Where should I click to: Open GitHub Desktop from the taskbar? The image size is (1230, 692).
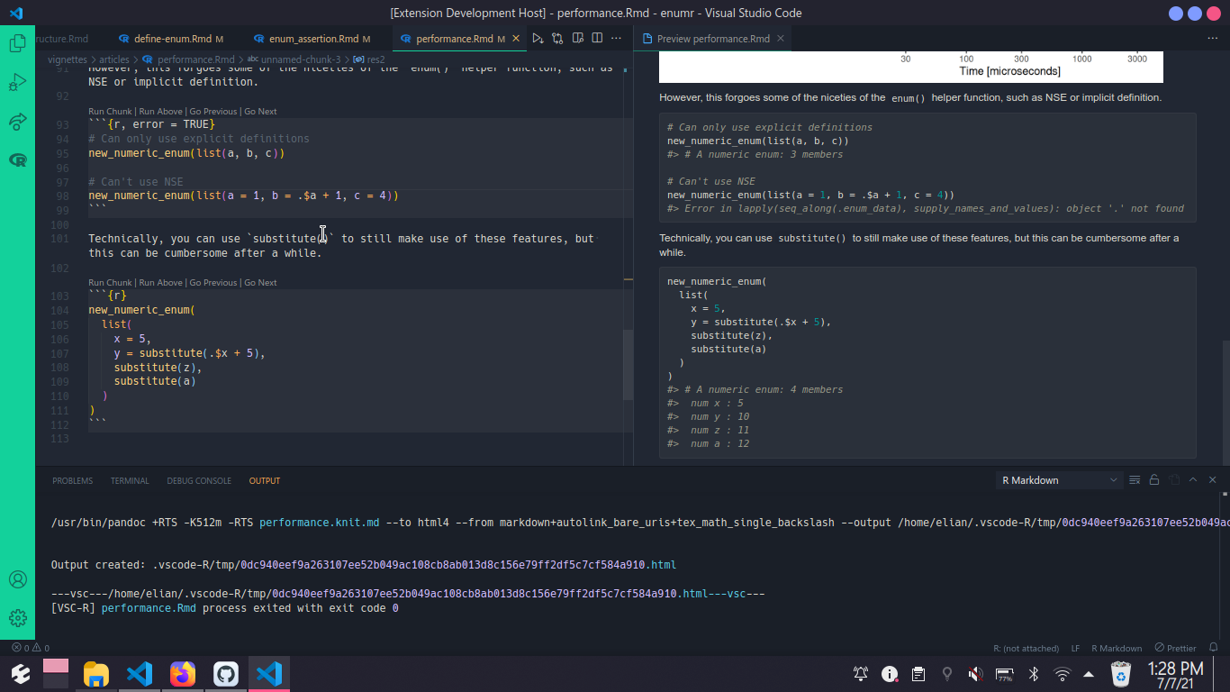[226, 674]
